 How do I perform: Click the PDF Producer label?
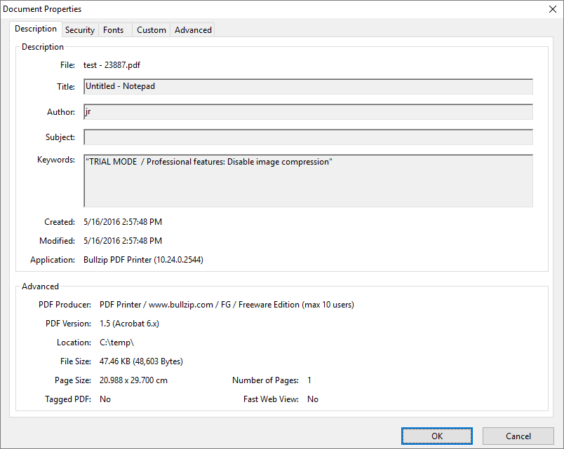tap(65, 305)
